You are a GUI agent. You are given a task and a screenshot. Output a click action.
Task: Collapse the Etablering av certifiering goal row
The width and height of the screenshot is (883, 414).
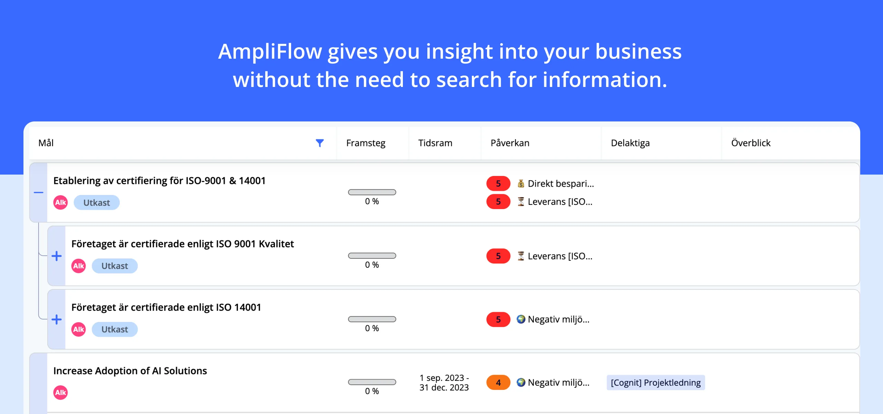[39, 193]
